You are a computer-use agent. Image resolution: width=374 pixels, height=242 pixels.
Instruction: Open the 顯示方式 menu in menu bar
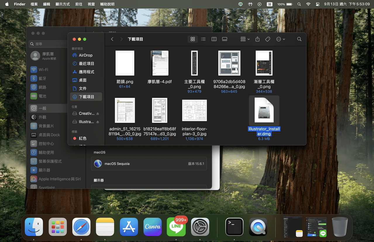[63, 4]
